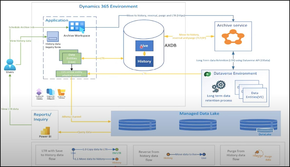
Task: Click the Archive service orange network icon
Action: 233,38
